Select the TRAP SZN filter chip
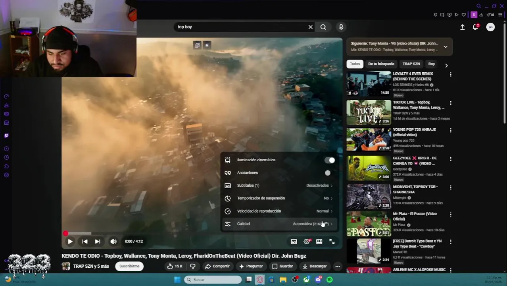 [x=411, y=64]
